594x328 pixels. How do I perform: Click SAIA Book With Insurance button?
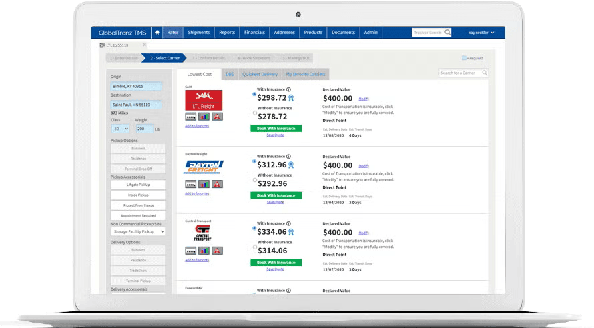(x=276, y=128)
